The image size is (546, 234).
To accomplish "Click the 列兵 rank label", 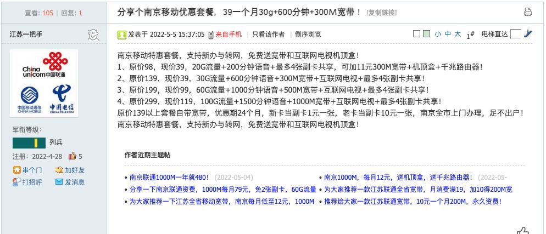I will (55, 142).
